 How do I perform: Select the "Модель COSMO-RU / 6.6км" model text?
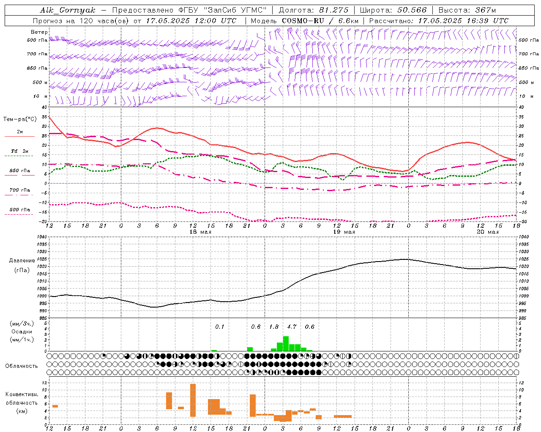coord(304,21)
